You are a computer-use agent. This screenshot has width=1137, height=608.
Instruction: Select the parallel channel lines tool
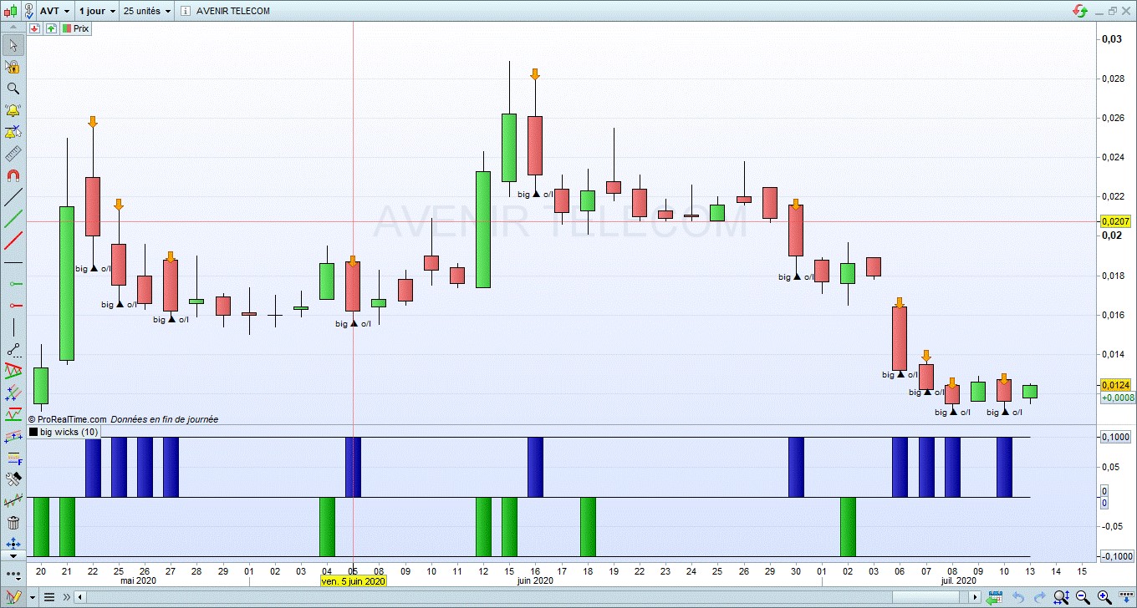[x=13, y=393]
